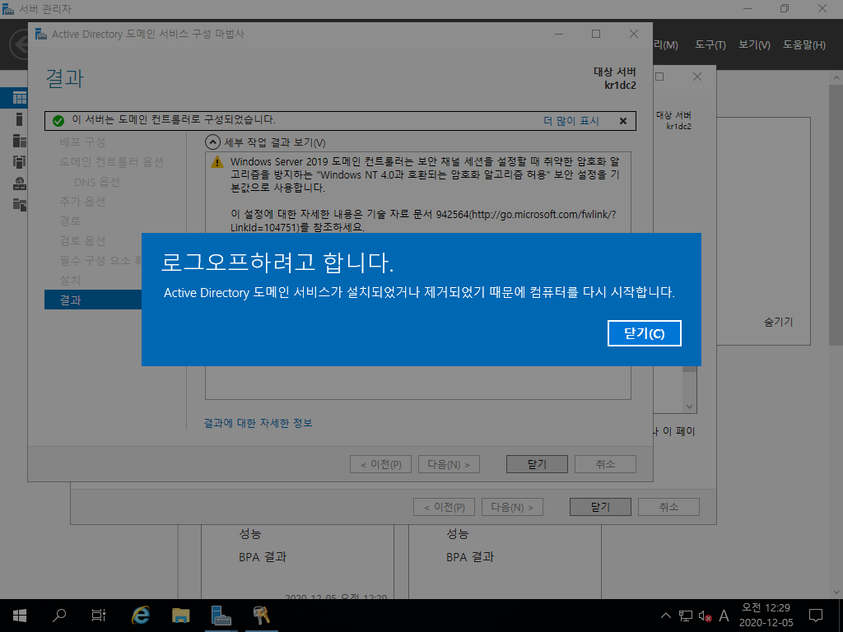Select the 도메인 컨트롤러 옵션 wizard step
The width and height of the screenshot is (843, 632).
(x=111, y=162)
